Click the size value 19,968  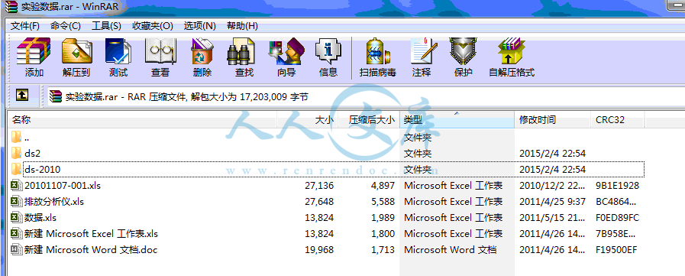(319, 250)
